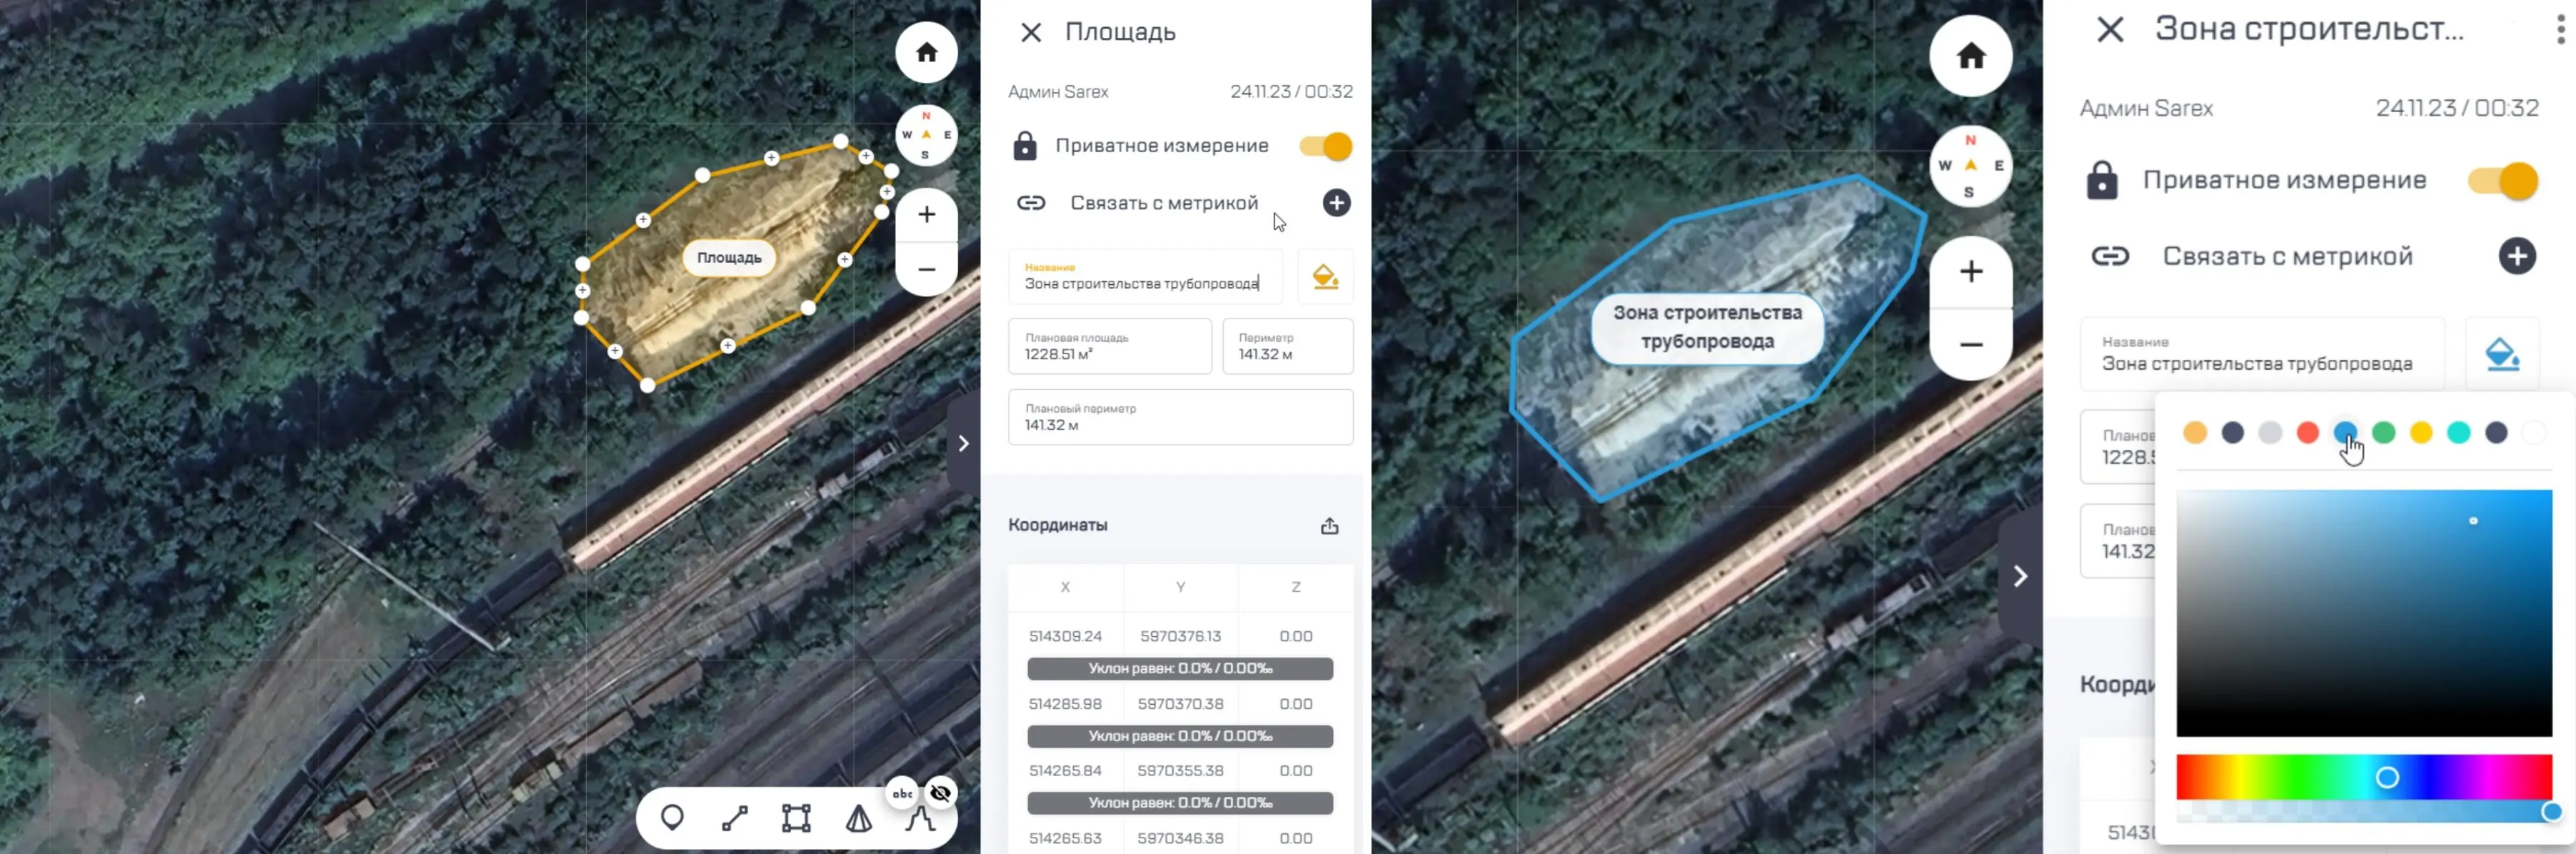
Task: Toggle measurements visibility with crossed-eye icon
Action: click(941, 793)
